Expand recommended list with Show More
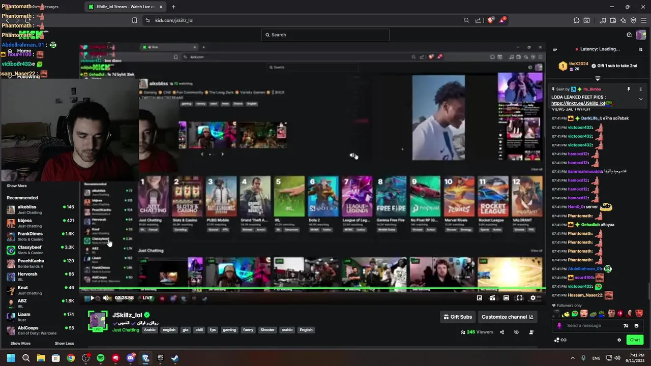 click(20, 343)
